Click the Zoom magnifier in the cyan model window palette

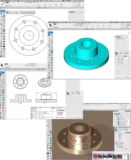[x=52, y=73]
